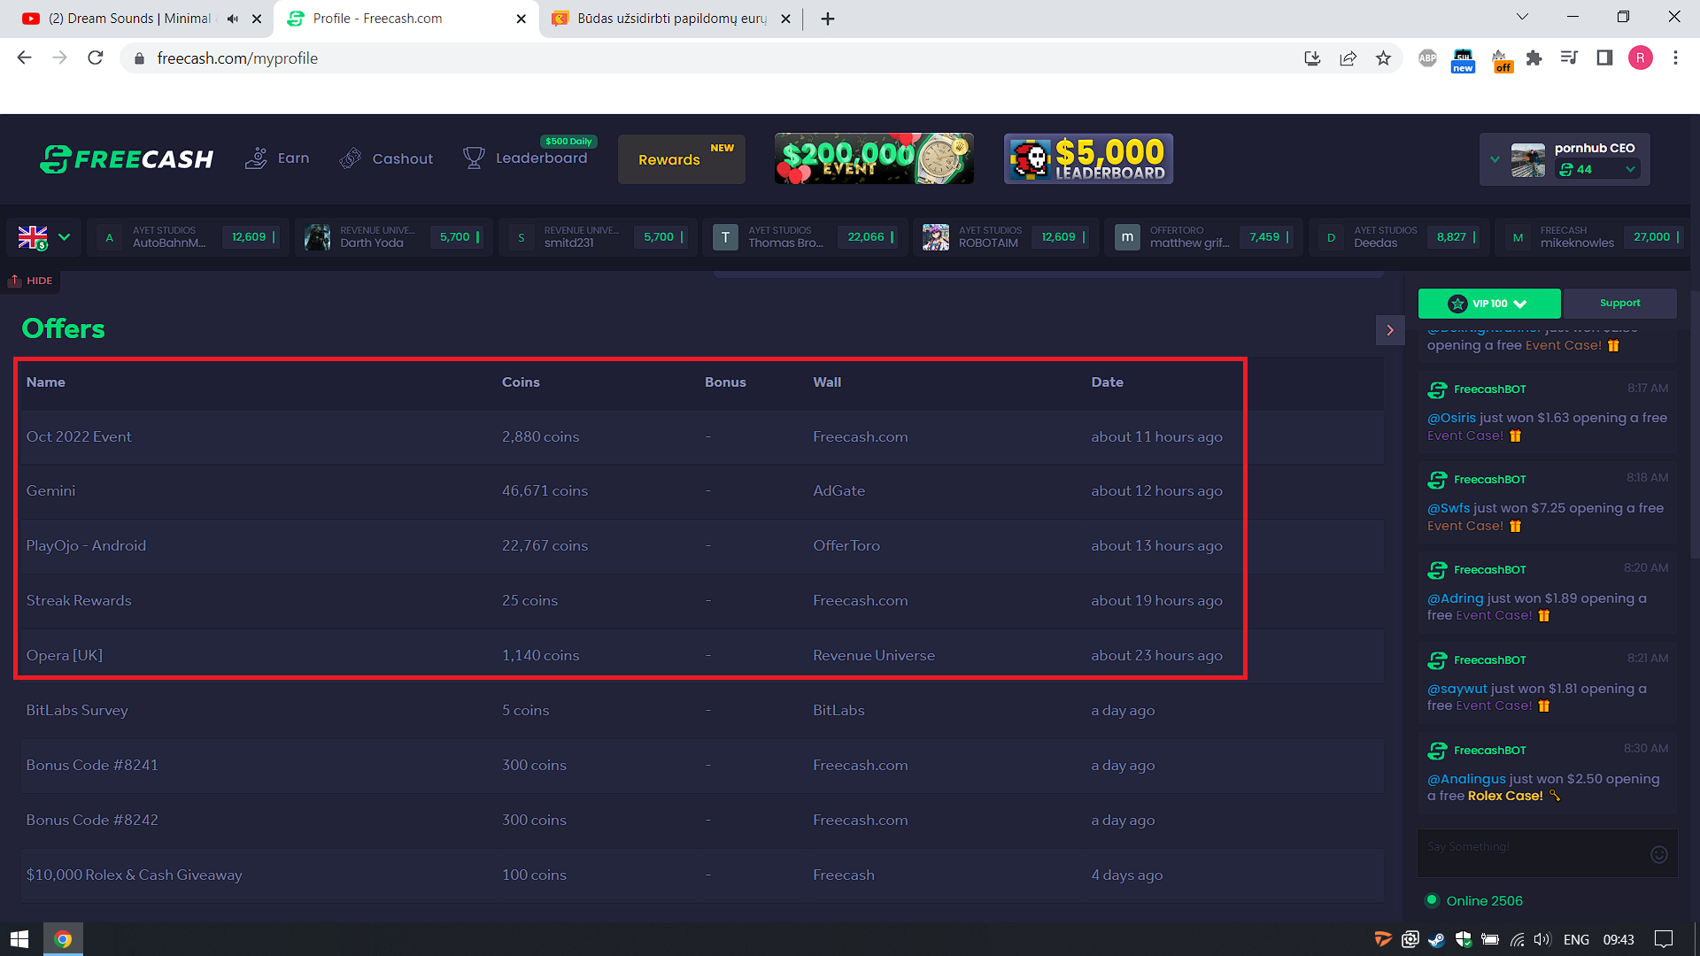Click the share page icon

1348,58
